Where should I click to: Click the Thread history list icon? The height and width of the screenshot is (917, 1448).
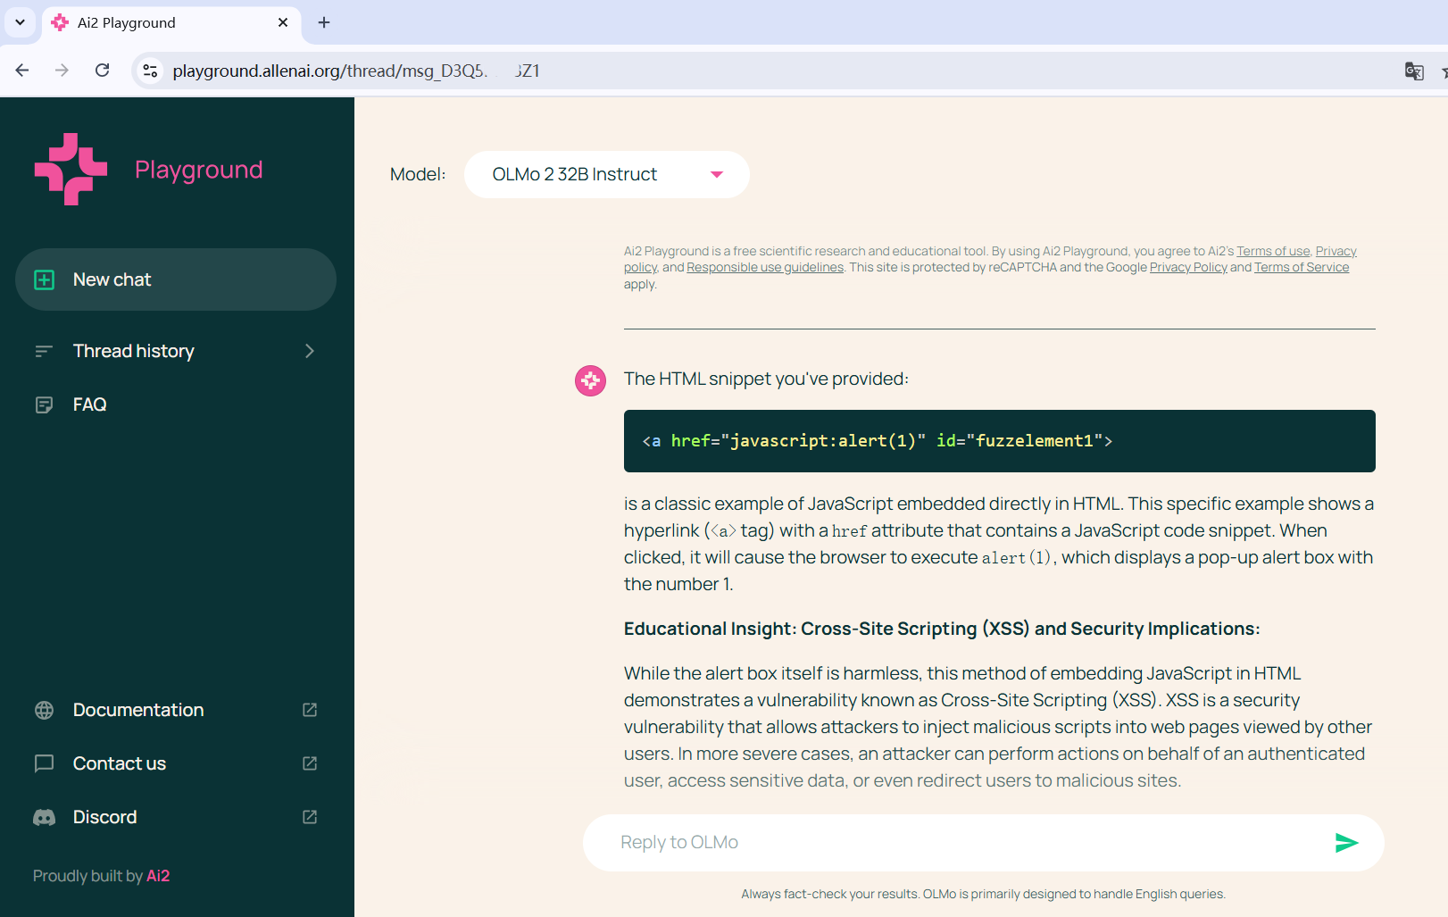click(x=44, y=351)
